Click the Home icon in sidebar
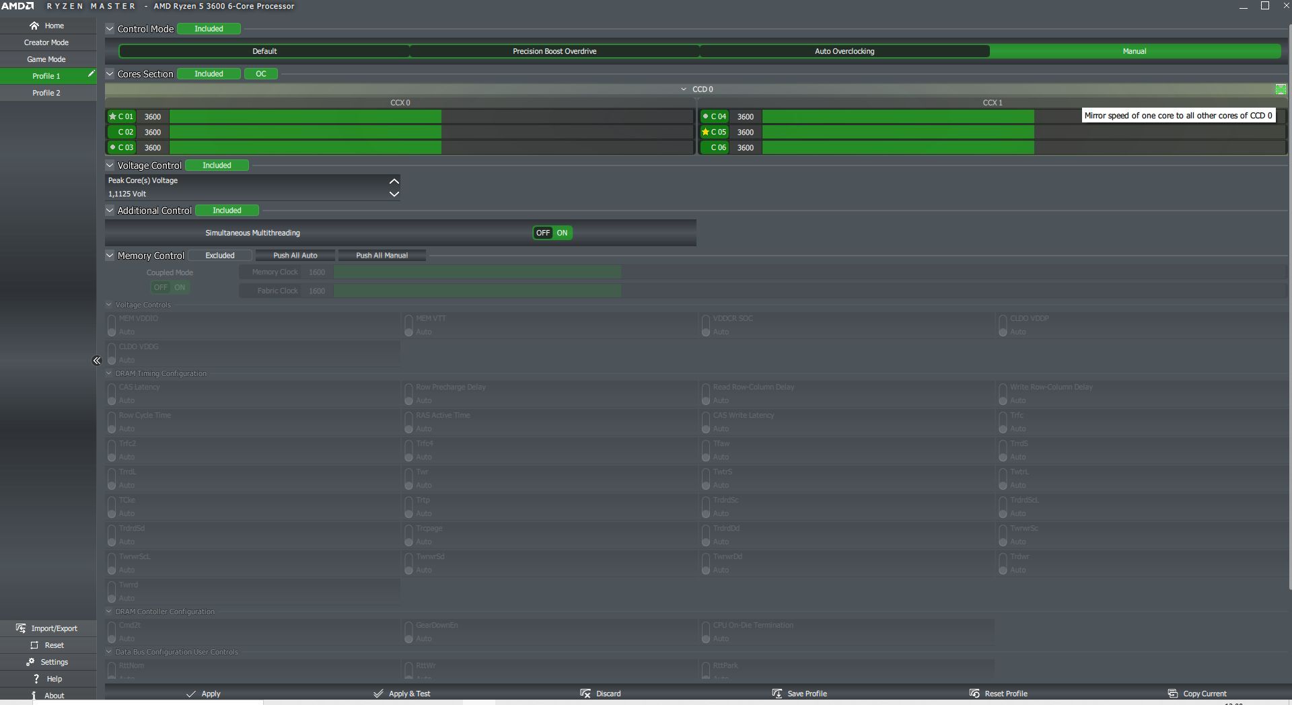Viewport: 1292px width, 705px height. point(34,26)
